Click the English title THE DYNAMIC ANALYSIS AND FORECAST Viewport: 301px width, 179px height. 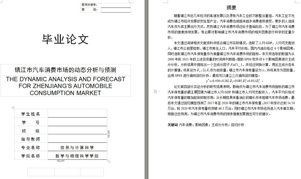pyautogui.click(x=65, y=79)
